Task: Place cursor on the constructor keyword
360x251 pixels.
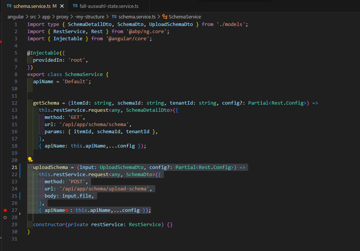Action: click(x=49, y=225)
